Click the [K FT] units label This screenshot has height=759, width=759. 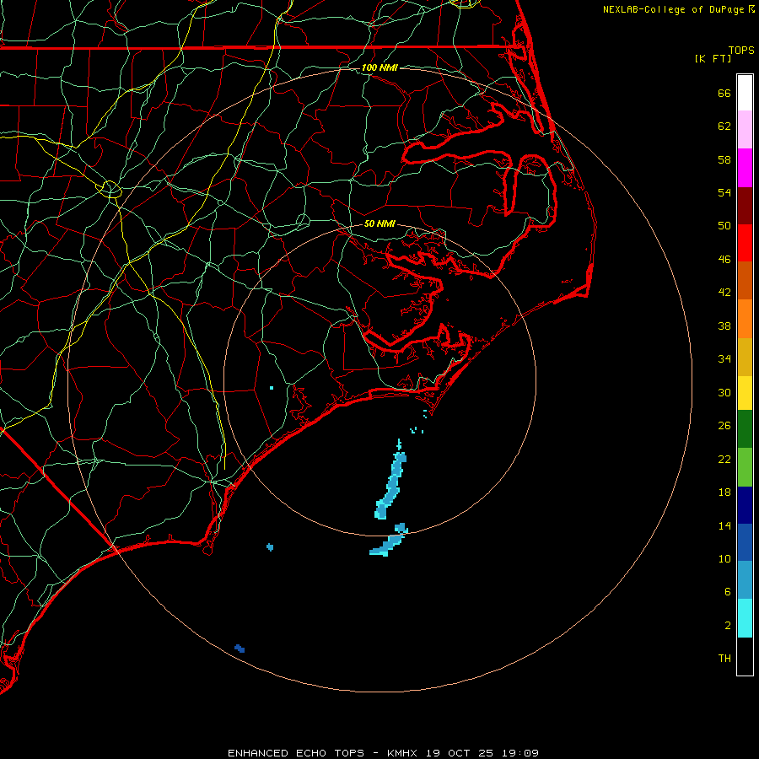click(x=713, y=58)
